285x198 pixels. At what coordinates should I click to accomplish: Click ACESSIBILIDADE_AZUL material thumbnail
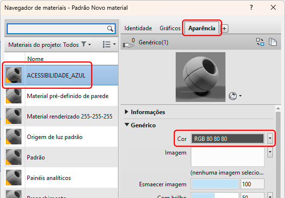pyautogui.click(x=14, y=75)
